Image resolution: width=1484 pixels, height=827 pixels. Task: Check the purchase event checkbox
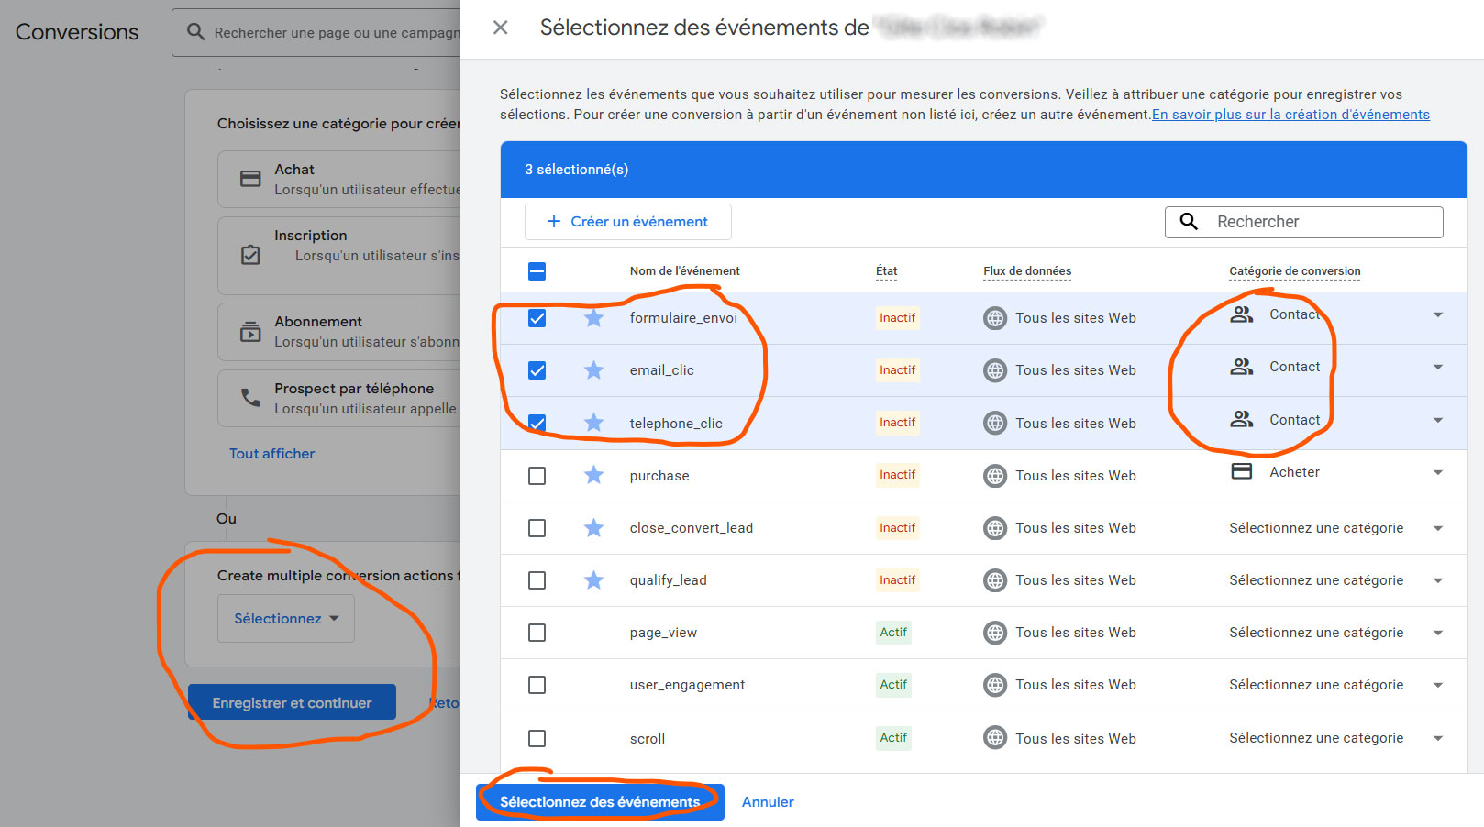click(537, 476)
